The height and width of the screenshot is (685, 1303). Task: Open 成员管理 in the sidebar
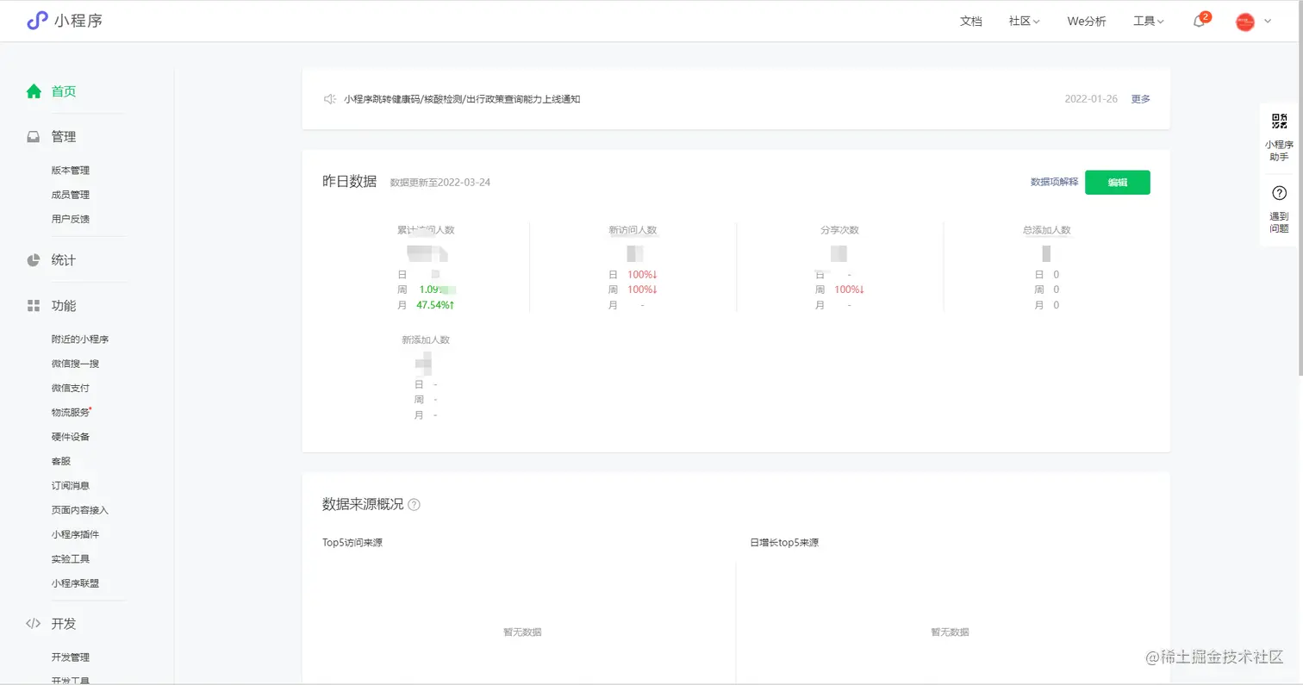pos(71,195)
